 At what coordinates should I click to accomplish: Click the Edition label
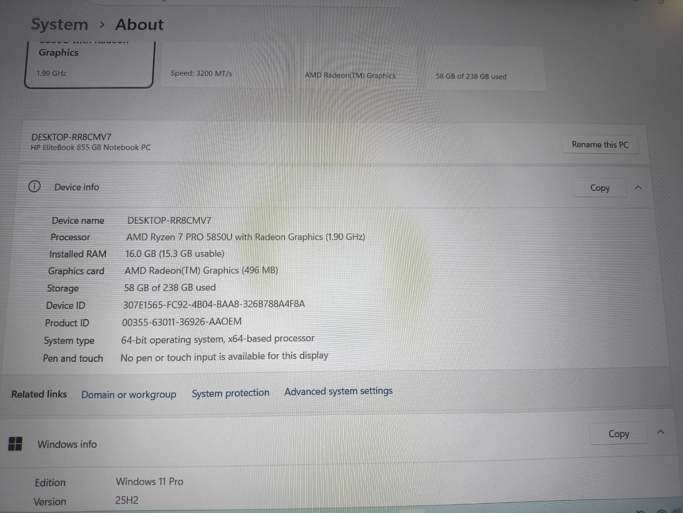50,483
